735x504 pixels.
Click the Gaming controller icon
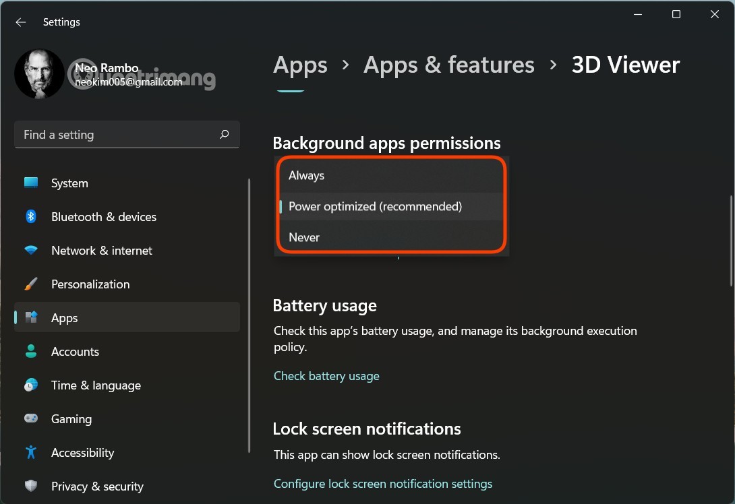(x=31, y=418)
